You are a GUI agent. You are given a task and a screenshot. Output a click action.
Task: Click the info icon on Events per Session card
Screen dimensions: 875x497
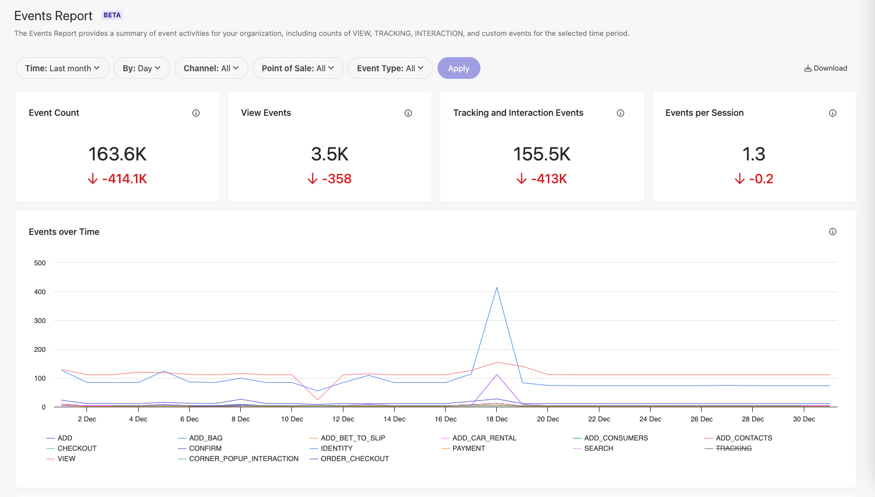(x=833, y=113)
